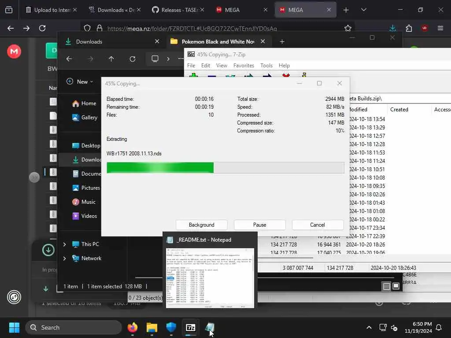The width and height of the screenshot is (451, 338).
Task: Open the 7-Zip Help menu
Action: click(284, 66)
